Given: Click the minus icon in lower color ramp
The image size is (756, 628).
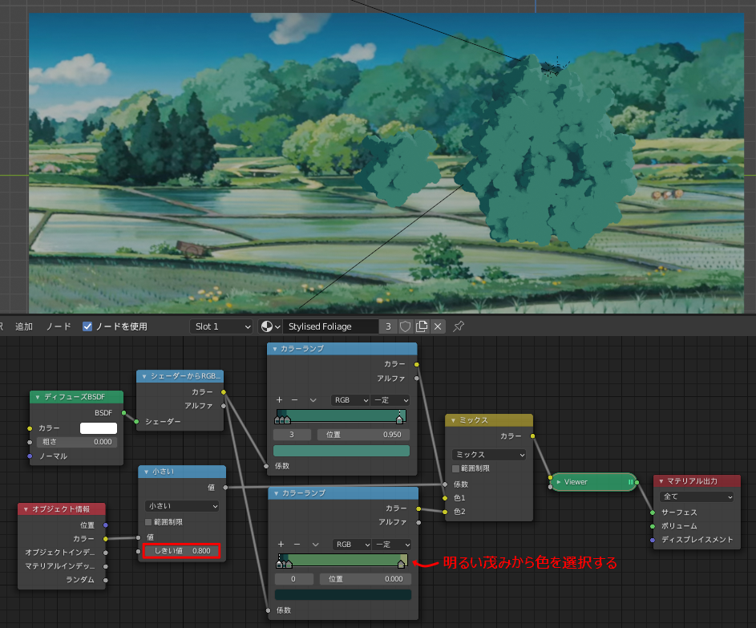Looking at the screenshot, I should pyautogui.click(x=297, y=544).
